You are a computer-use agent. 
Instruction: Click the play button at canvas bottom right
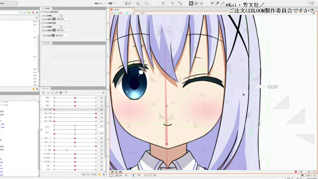coord(309,172)
